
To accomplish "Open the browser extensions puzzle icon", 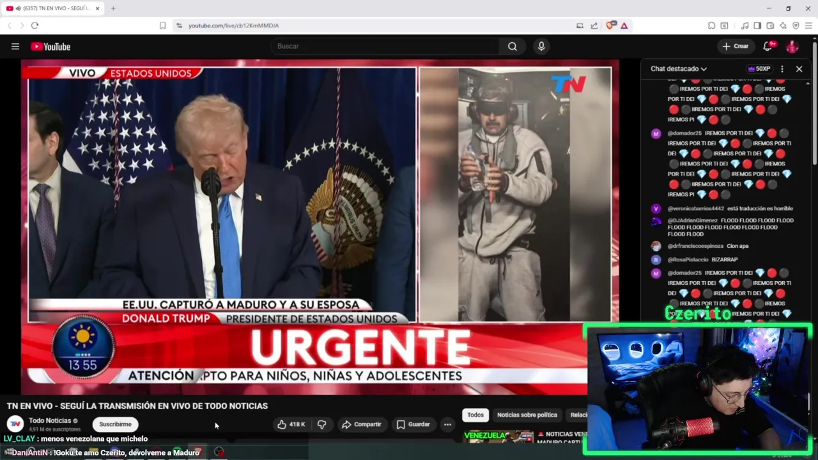I will [711, 26].
